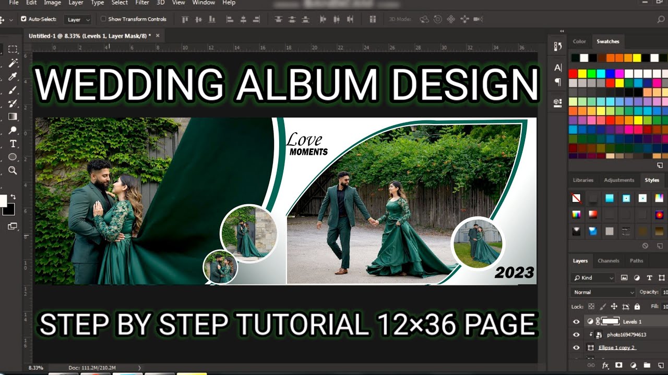Filter layers by pixel type icon

pyautogui.click(x=623, y=278)
